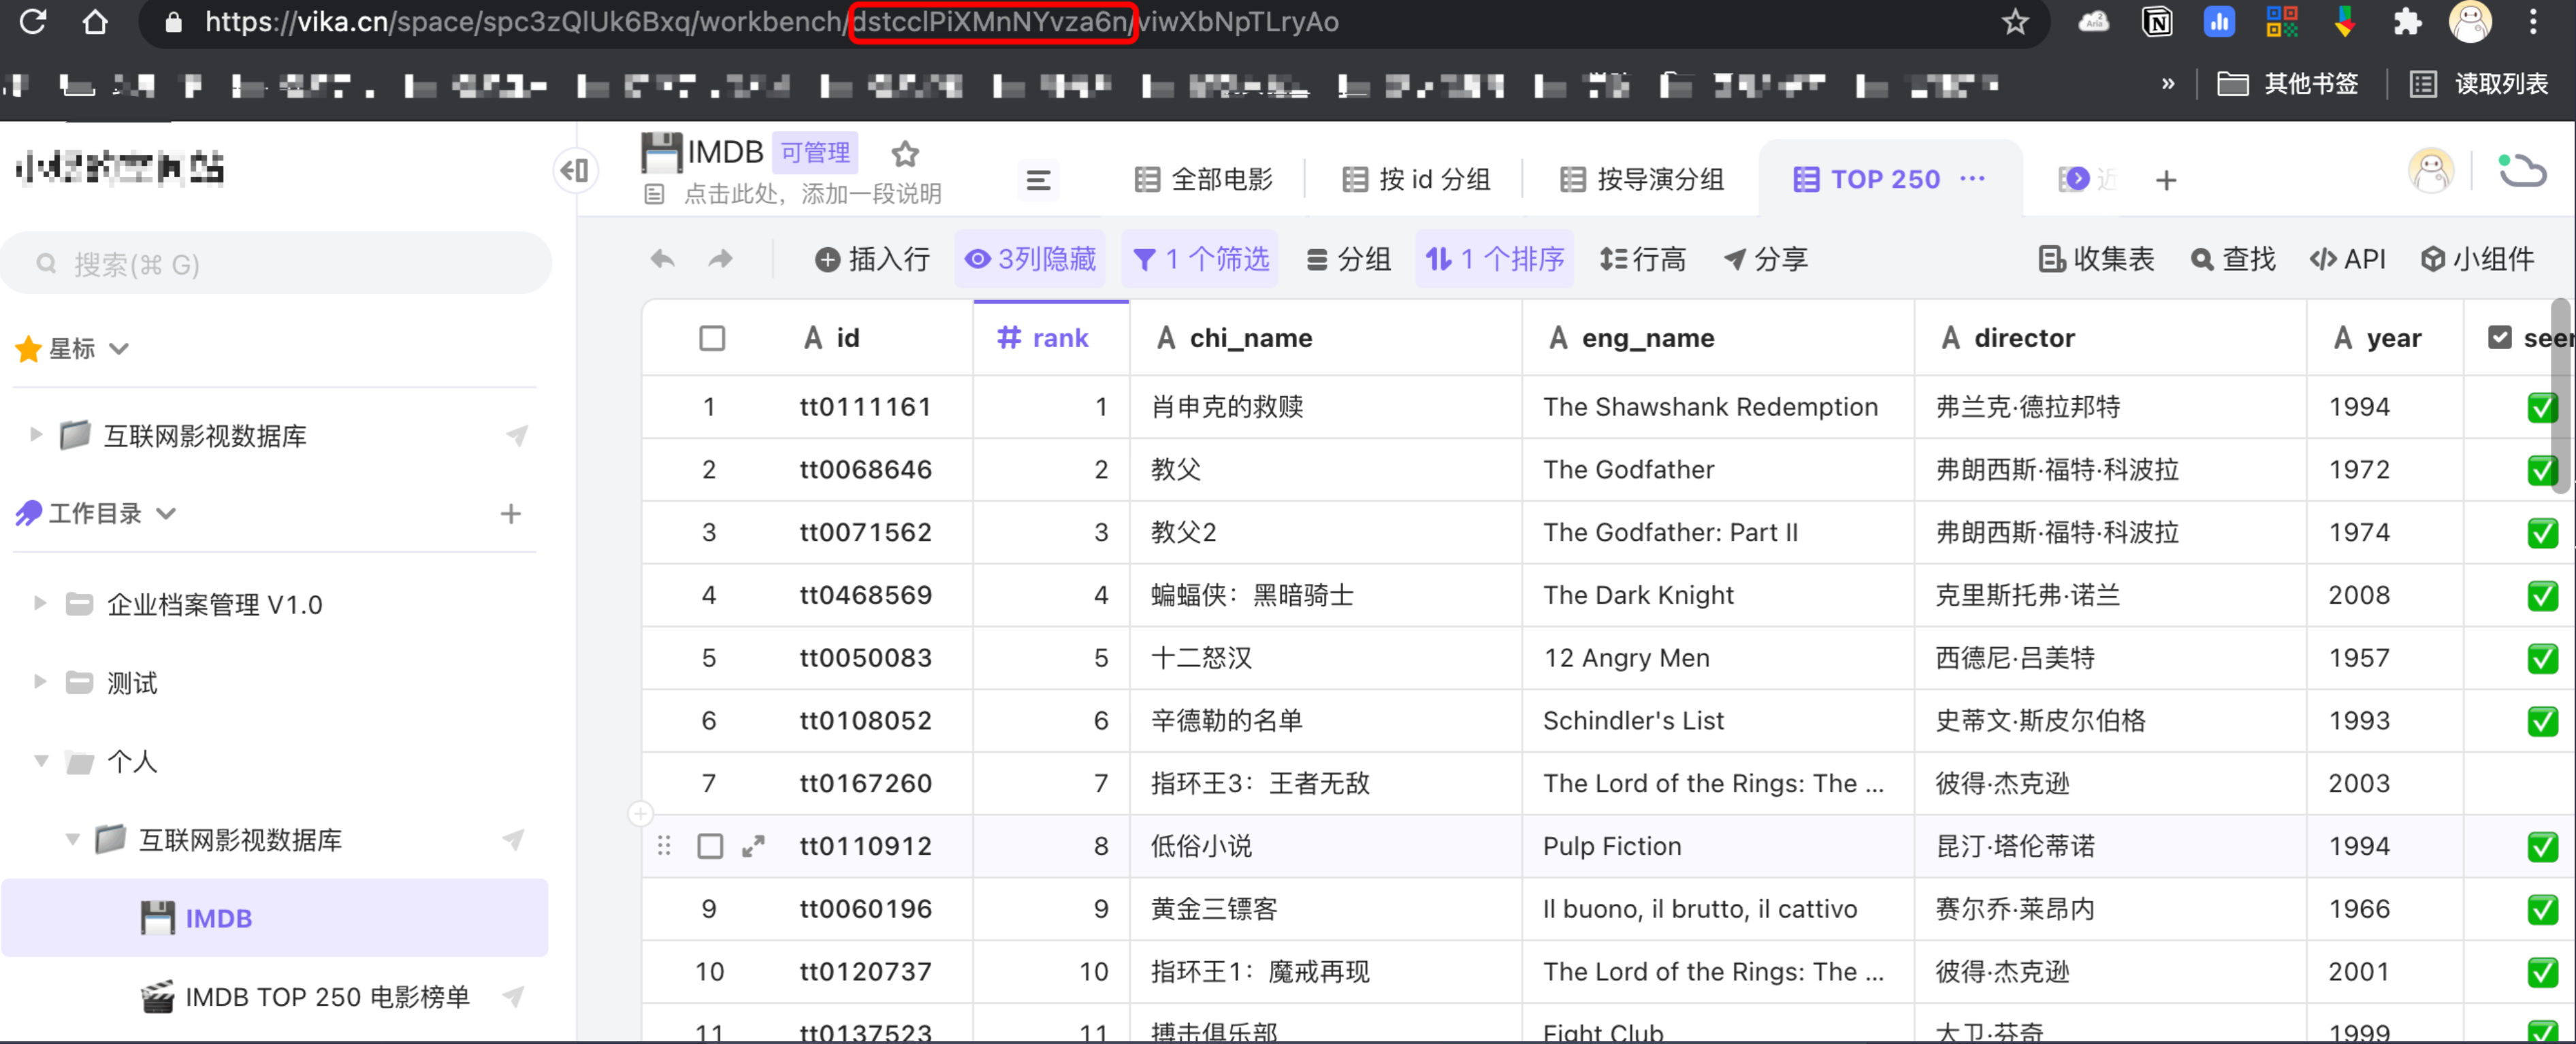The height and width of the screenshot is (1044, 2576).
Task: Expand the Pulp Fiction record
Action: 753,847
